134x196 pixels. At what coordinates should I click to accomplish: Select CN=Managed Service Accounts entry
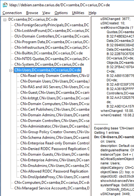[x=52, y=188]
